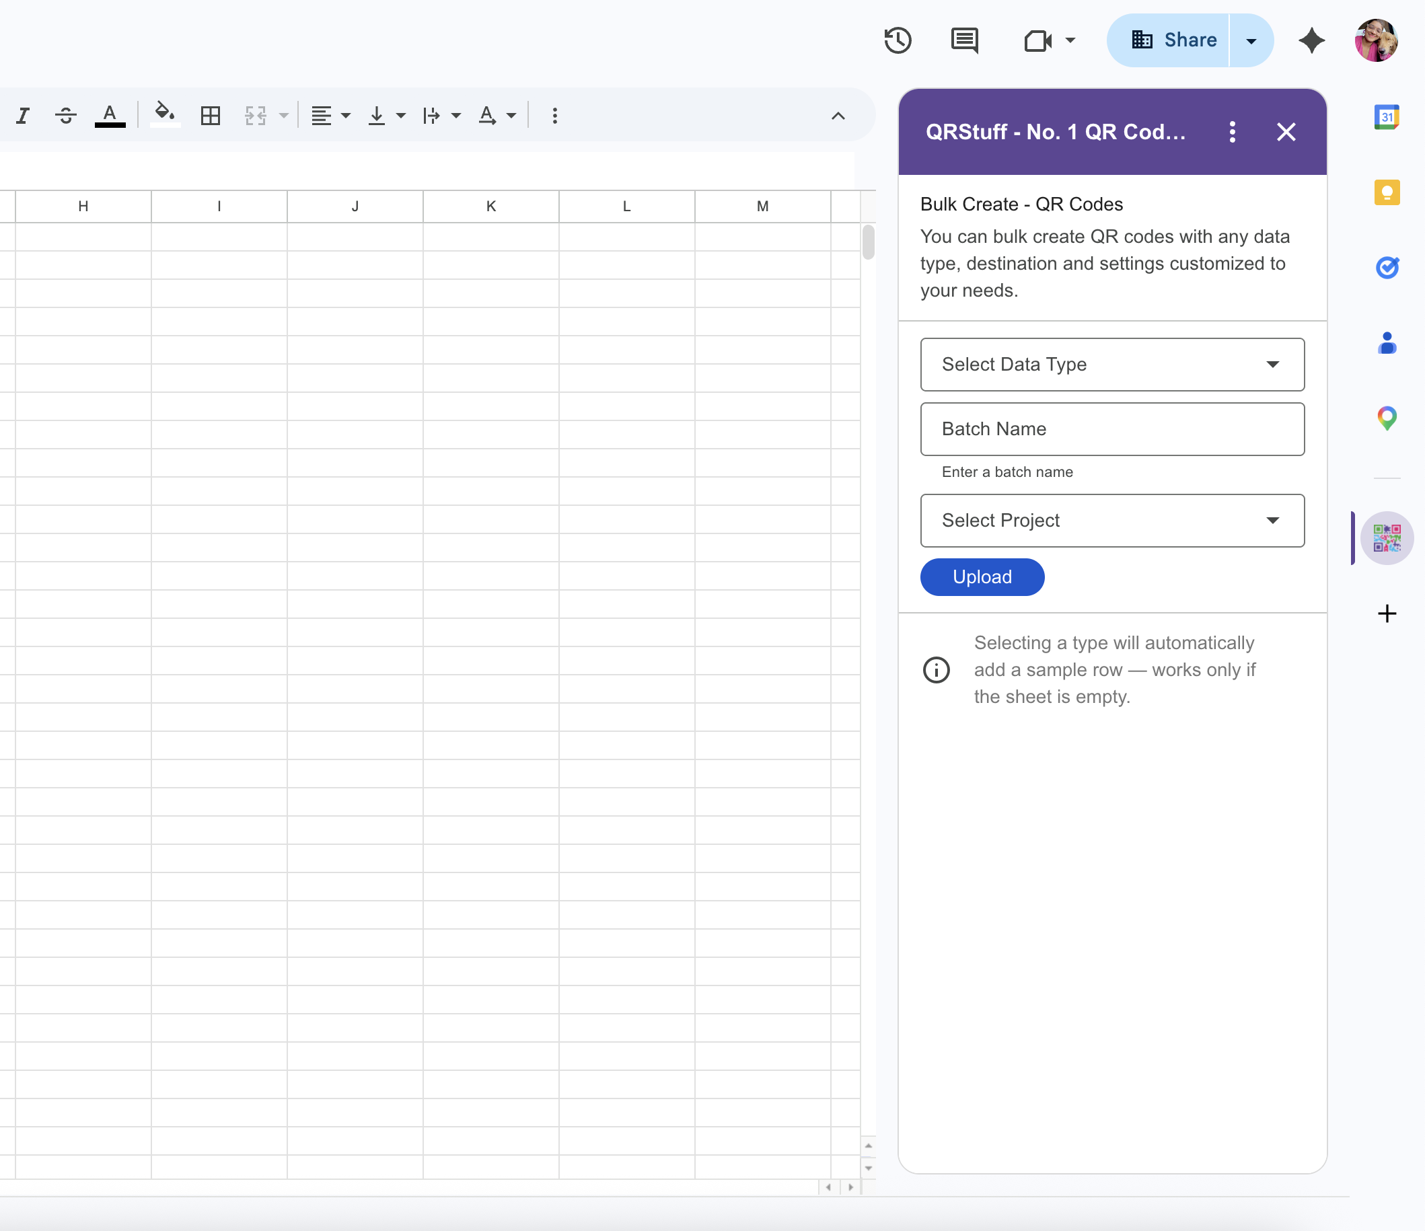Click the Upload button in QRStuff

(x=982, y=577)
